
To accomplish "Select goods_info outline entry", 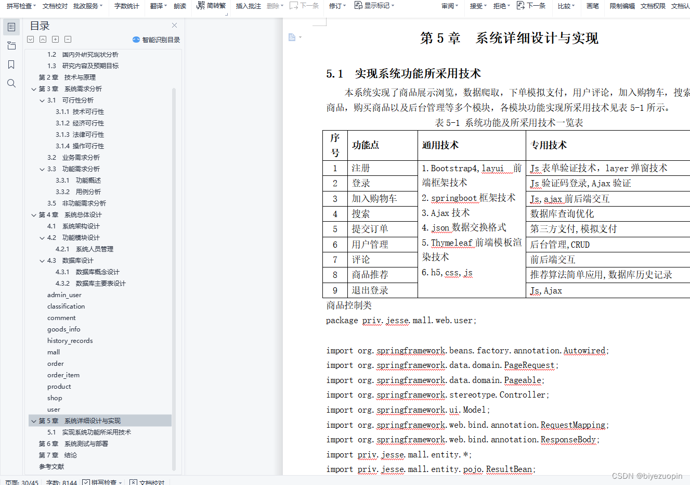I will coord(63,329).
